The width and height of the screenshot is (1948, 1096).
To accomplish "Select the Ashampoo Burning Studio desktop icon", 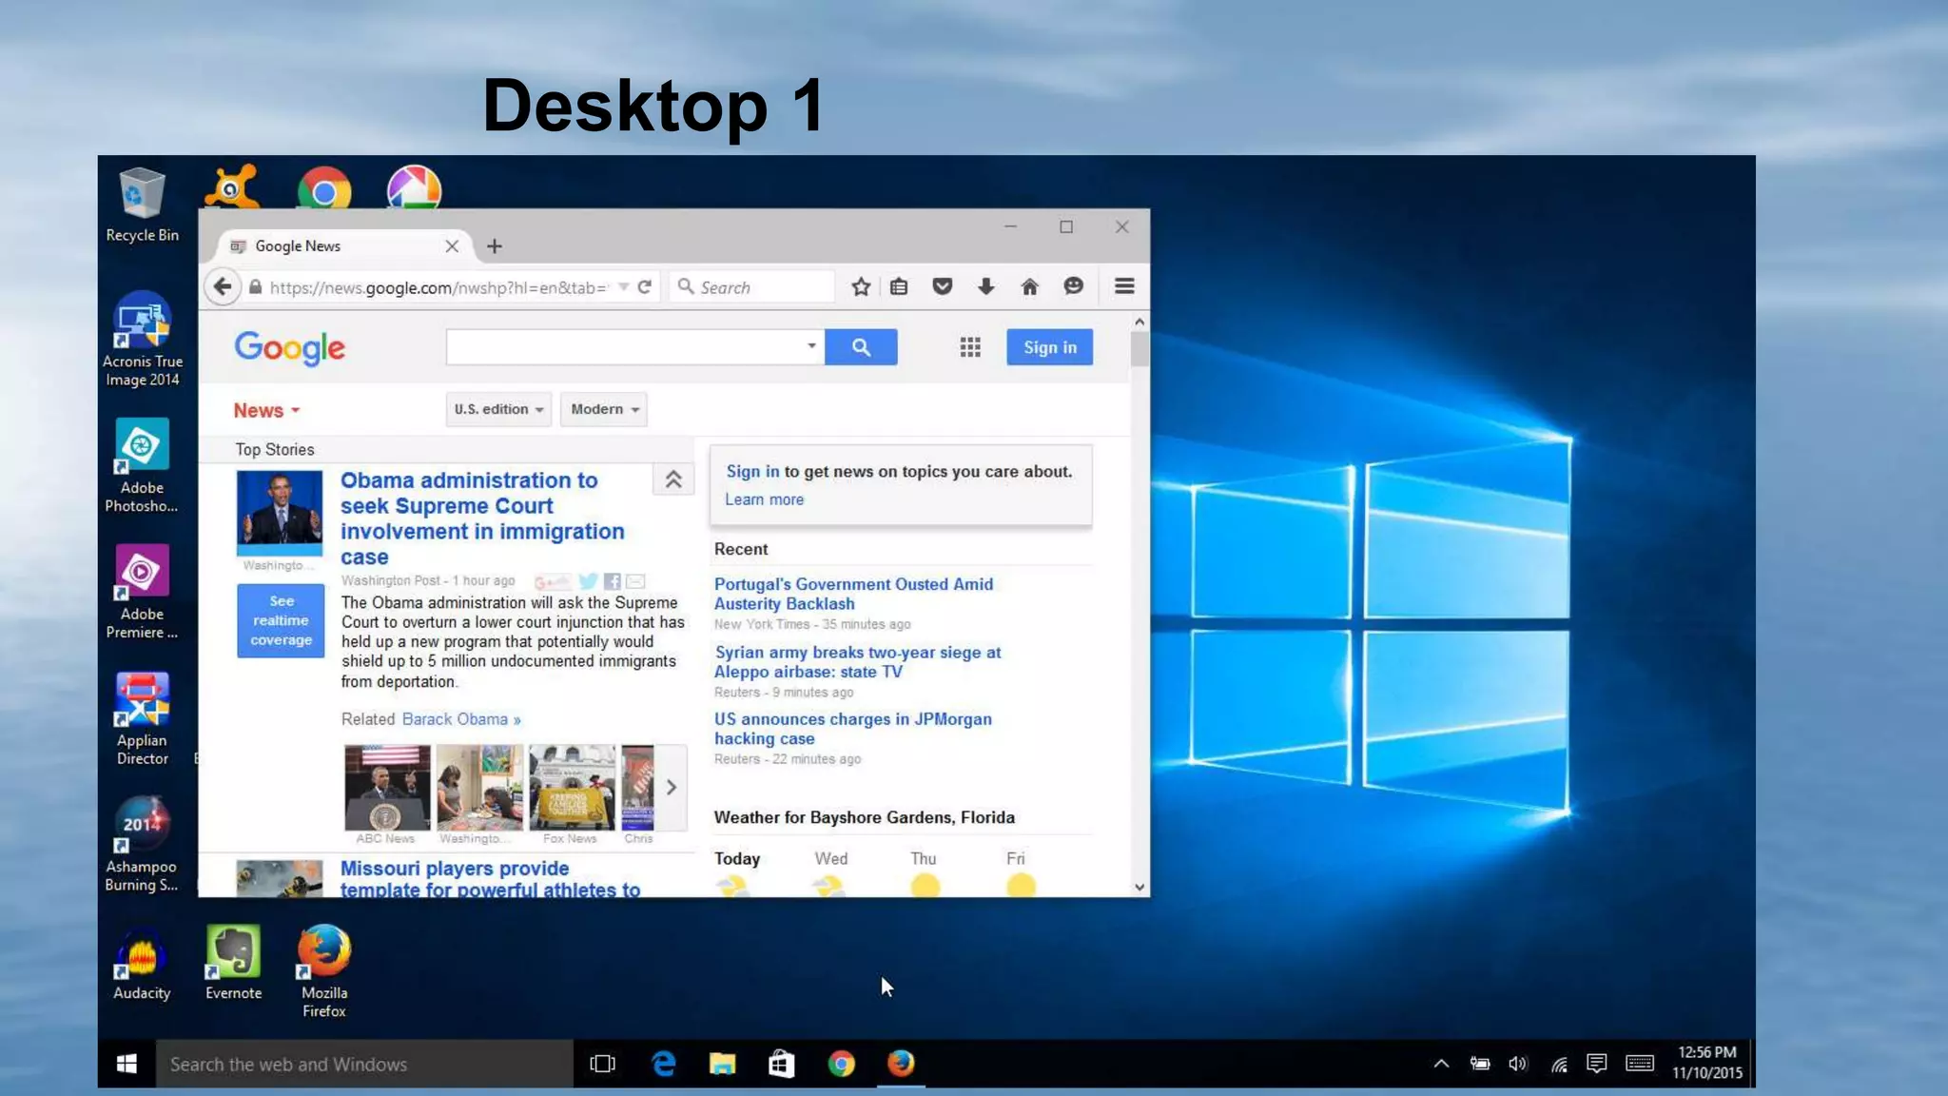I will click(142, 846).
